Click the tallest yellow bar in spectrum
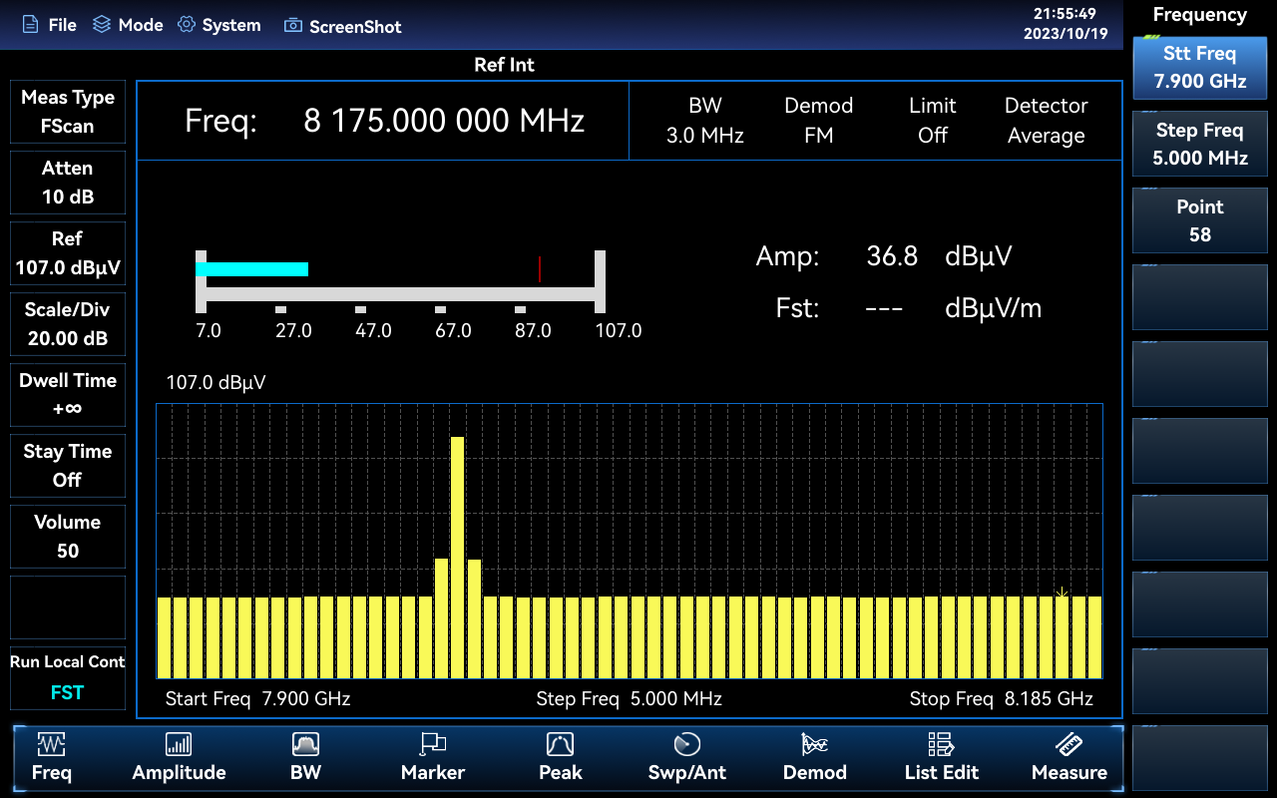The height and width of the screenshot is (798, 1277). (x=458, y=557)
